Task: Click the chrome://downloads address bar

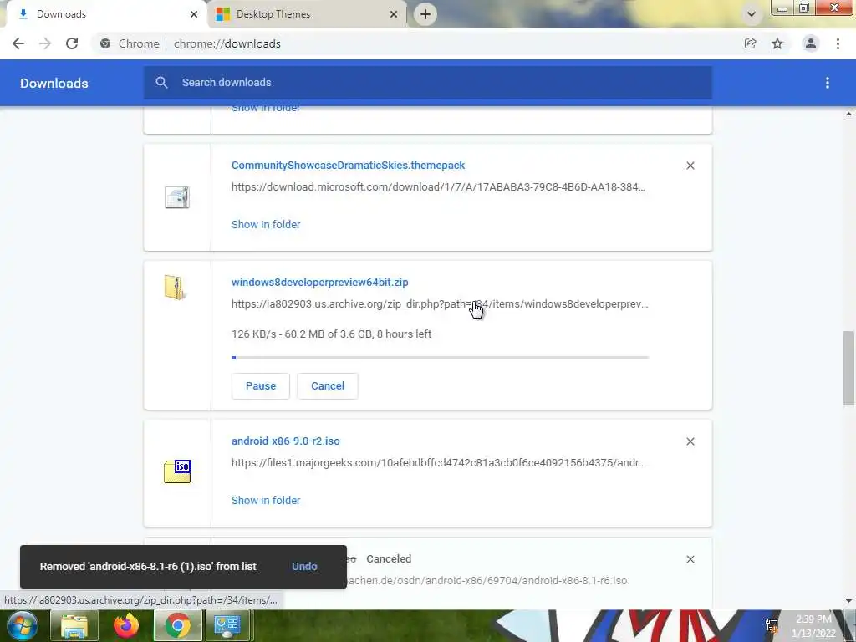Action: tap(418, 43)
